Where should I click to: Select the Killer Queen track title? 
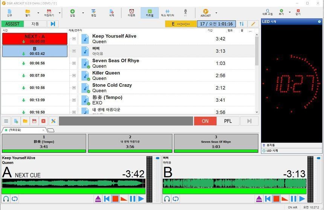point(106,73)
